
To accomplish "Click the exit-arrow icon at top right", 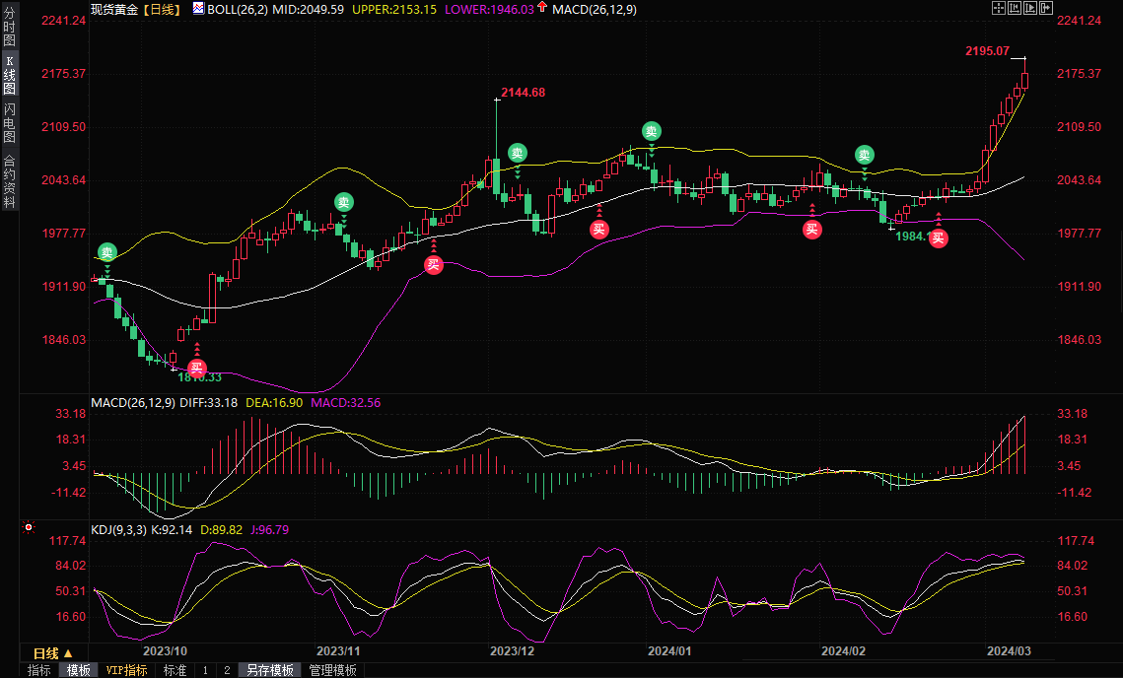I will [x=1045, y=8].
